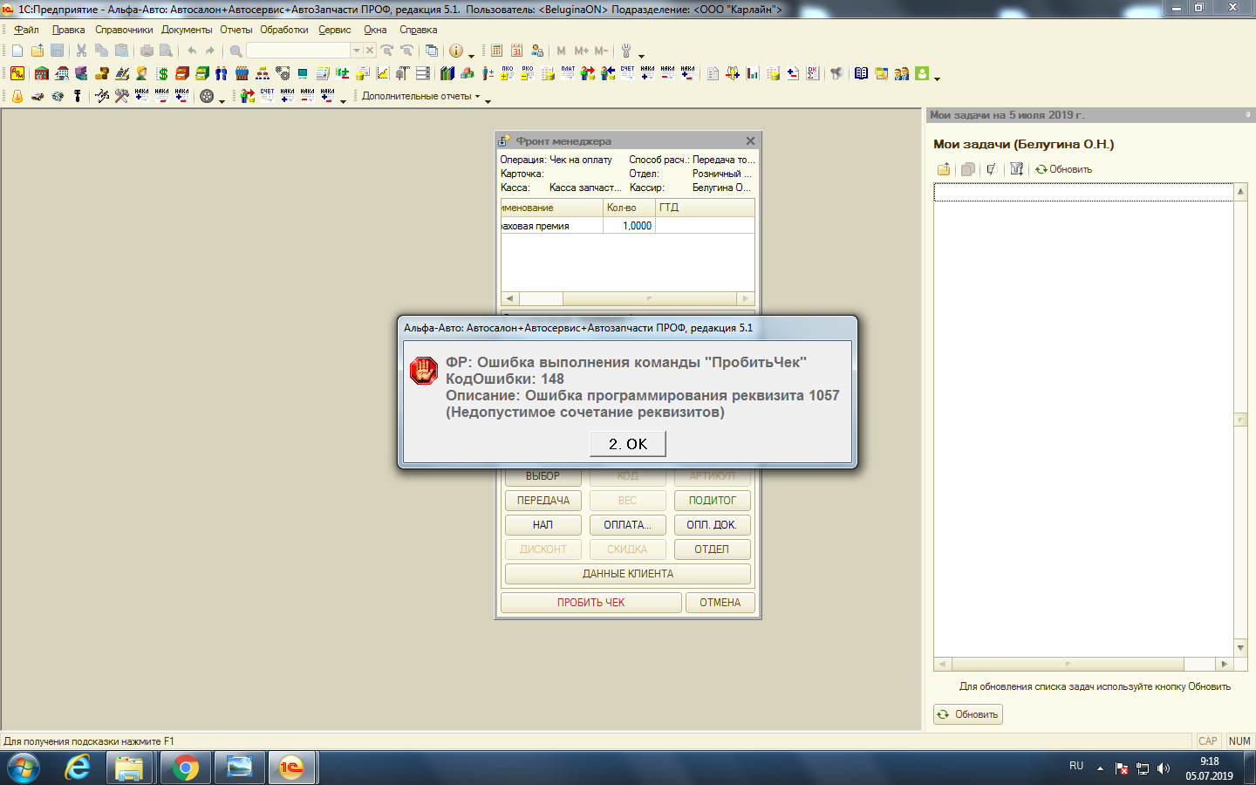This screenshot has height=785, width=1256.
Task: Click the ПРОБИТЬ ЧЕК button
Action: (x=591, y=603)
